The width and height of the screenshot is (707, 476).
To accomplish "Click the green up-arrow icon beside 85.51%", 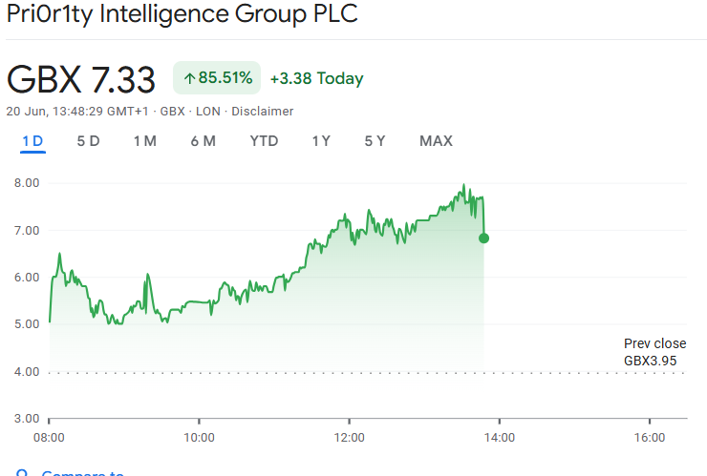I will (189, 78).
